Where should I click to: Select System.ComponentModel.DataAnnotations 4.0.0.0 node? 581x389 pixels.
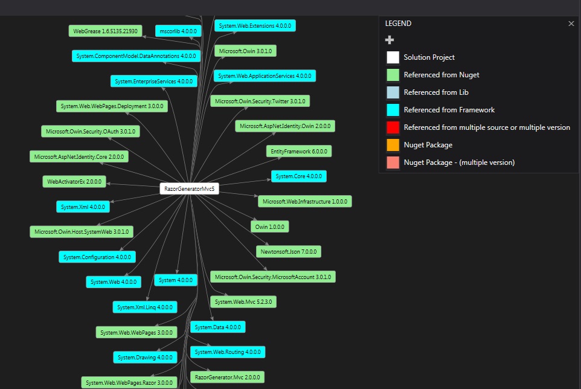136,56
